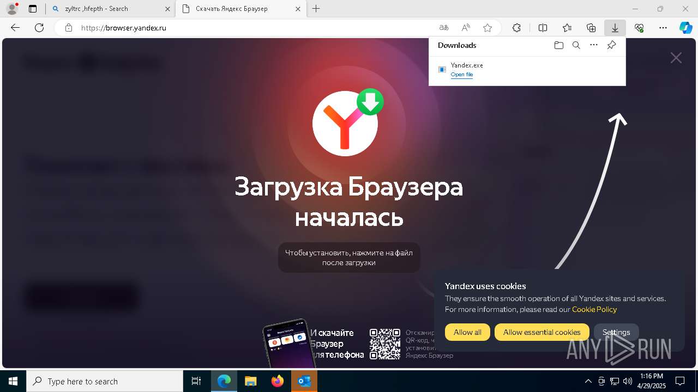Open the Edge profile avatar

pos(11,9)
